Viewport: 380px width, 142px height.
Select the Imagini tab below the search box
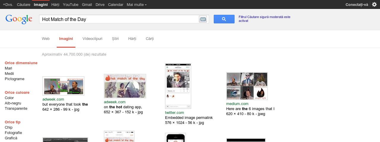click(x=66, y=39)
